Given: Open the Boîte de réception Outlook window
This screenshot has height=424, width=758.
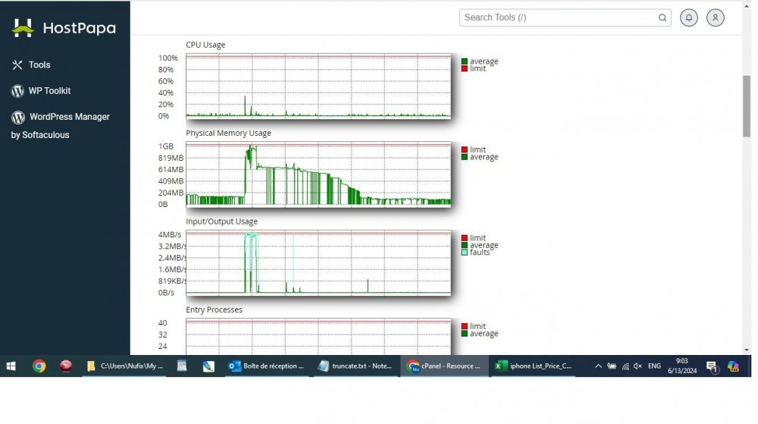Looking at the screenshot, I should click(266, 366).
